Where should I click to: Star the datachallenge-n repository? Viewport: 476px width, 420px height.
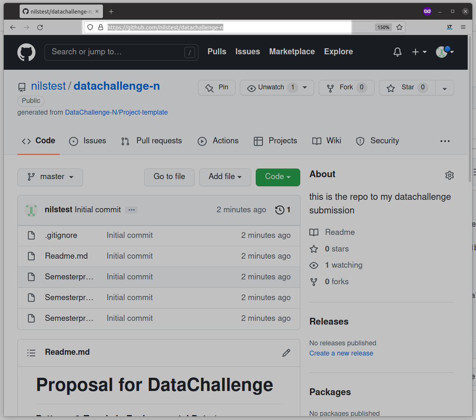[407, 87]
